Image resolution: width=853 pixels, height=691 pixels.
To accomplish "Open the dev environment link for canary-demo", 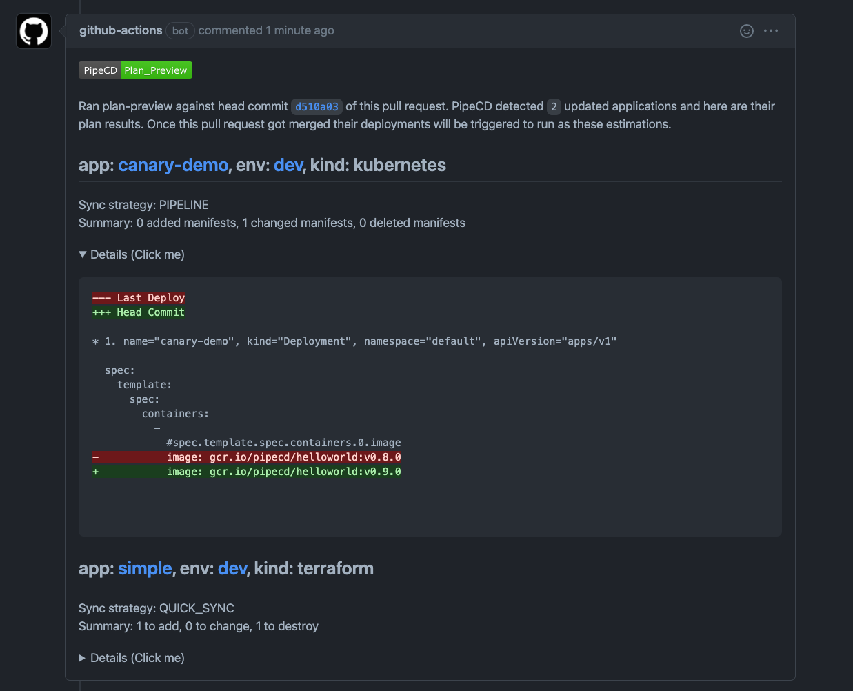I will coord(288,166).
